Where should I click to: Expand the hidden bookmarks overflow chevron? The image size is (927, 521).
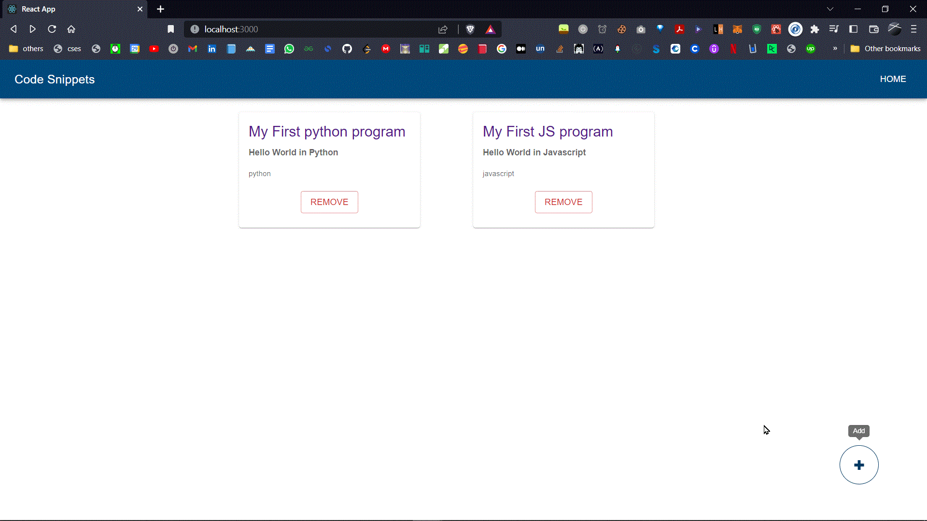click(835, 48)
